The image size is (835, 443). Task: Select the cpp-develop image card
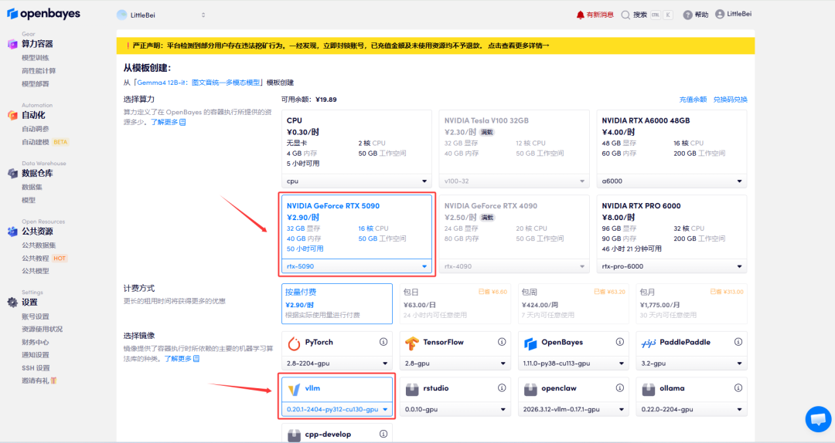(337, 434)
